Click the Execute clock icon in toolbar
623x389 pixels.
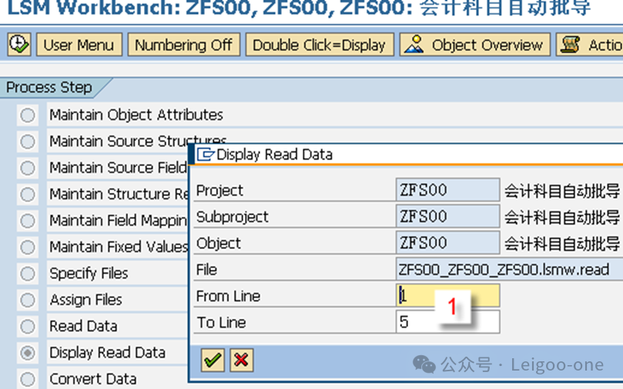click(x=19, y=45)
